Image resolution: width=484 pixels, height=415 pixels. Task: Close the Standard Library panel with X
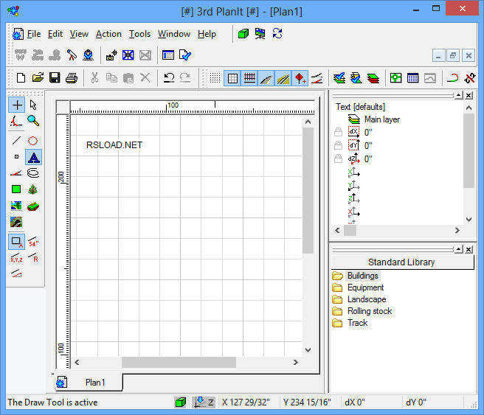469,249
